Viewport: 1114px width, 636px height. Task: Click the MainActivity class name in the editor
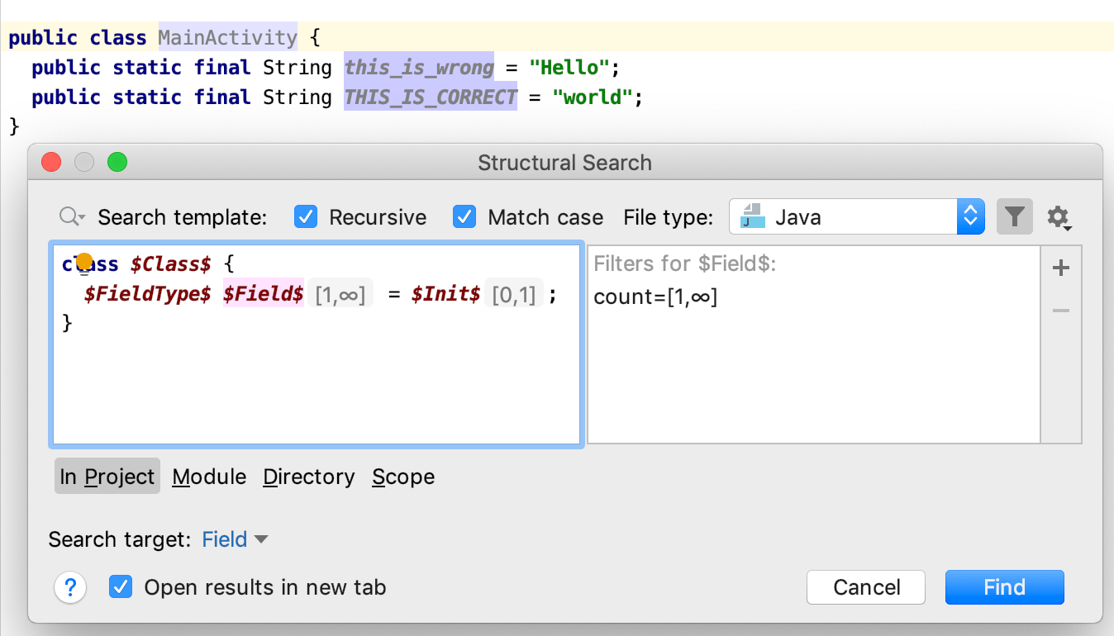[x=227, y=37]
